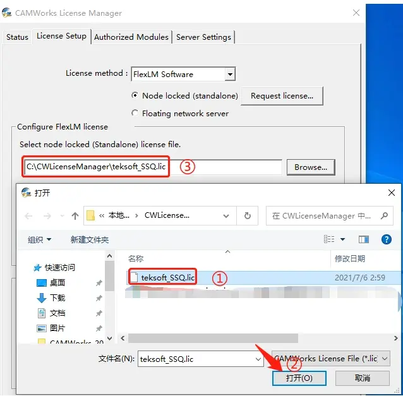Change view with the view icon

click(x=329, y=239)
